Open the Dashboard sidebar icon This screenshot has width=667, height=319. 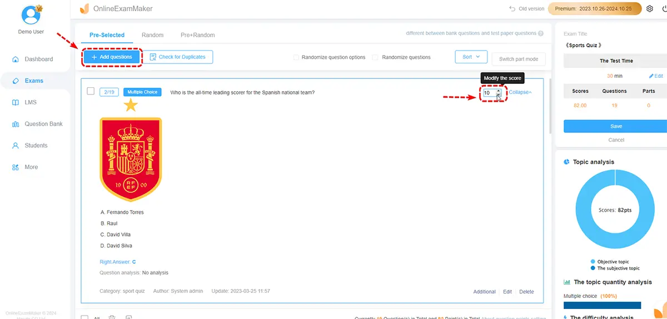pos(16,59)
